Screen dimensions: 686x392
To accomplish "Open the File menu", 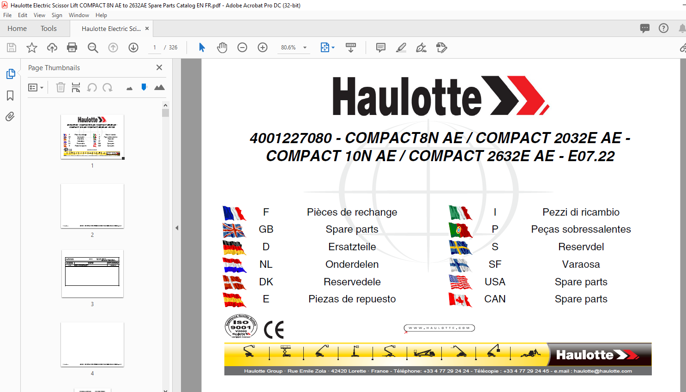I will pyautogui.click(x=7, y=15).
